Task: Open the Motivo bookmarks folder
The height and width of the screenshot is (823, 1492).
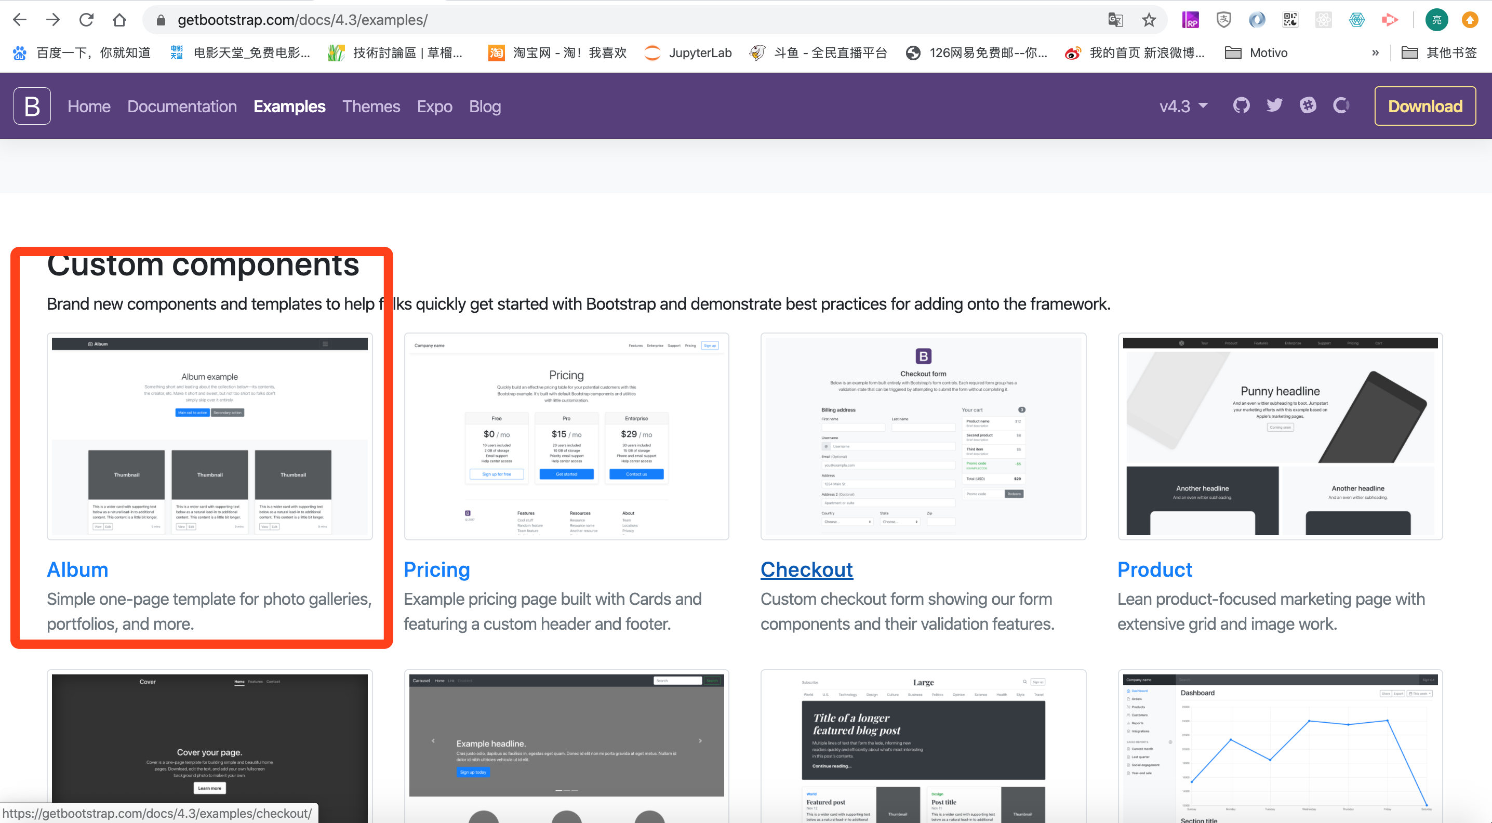Action: (x=1256, y=52)
